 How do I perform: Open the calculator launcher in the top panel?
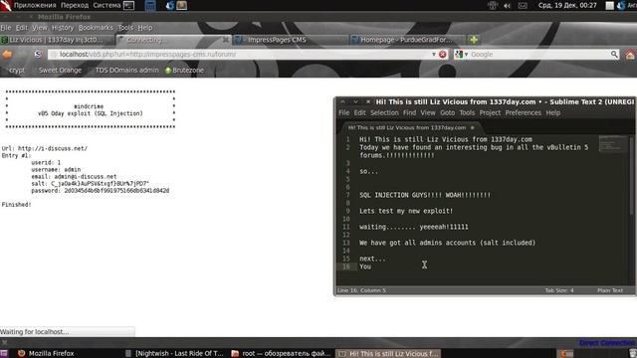pos(150,5)
